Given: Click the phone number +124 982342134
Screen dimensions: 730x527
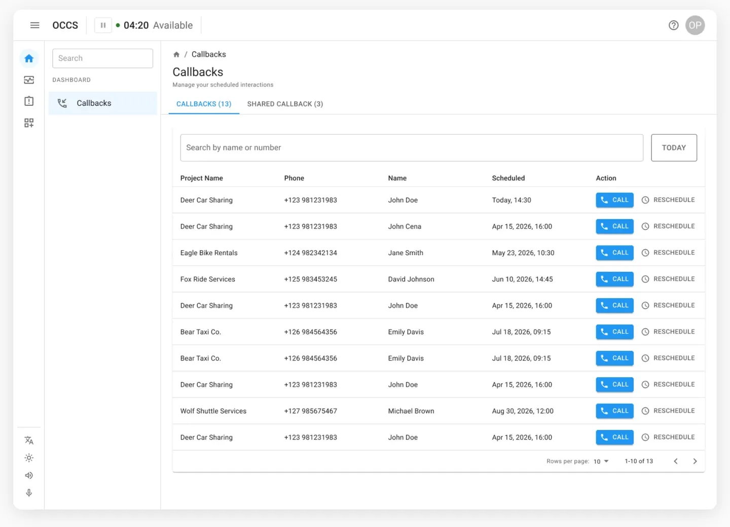Looking at the screenshot, I should click(311, 253).
